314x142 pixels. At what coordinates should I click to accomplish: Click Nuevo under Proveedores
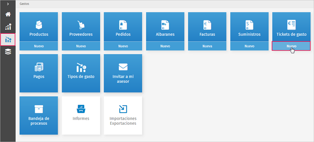(81, 46)
